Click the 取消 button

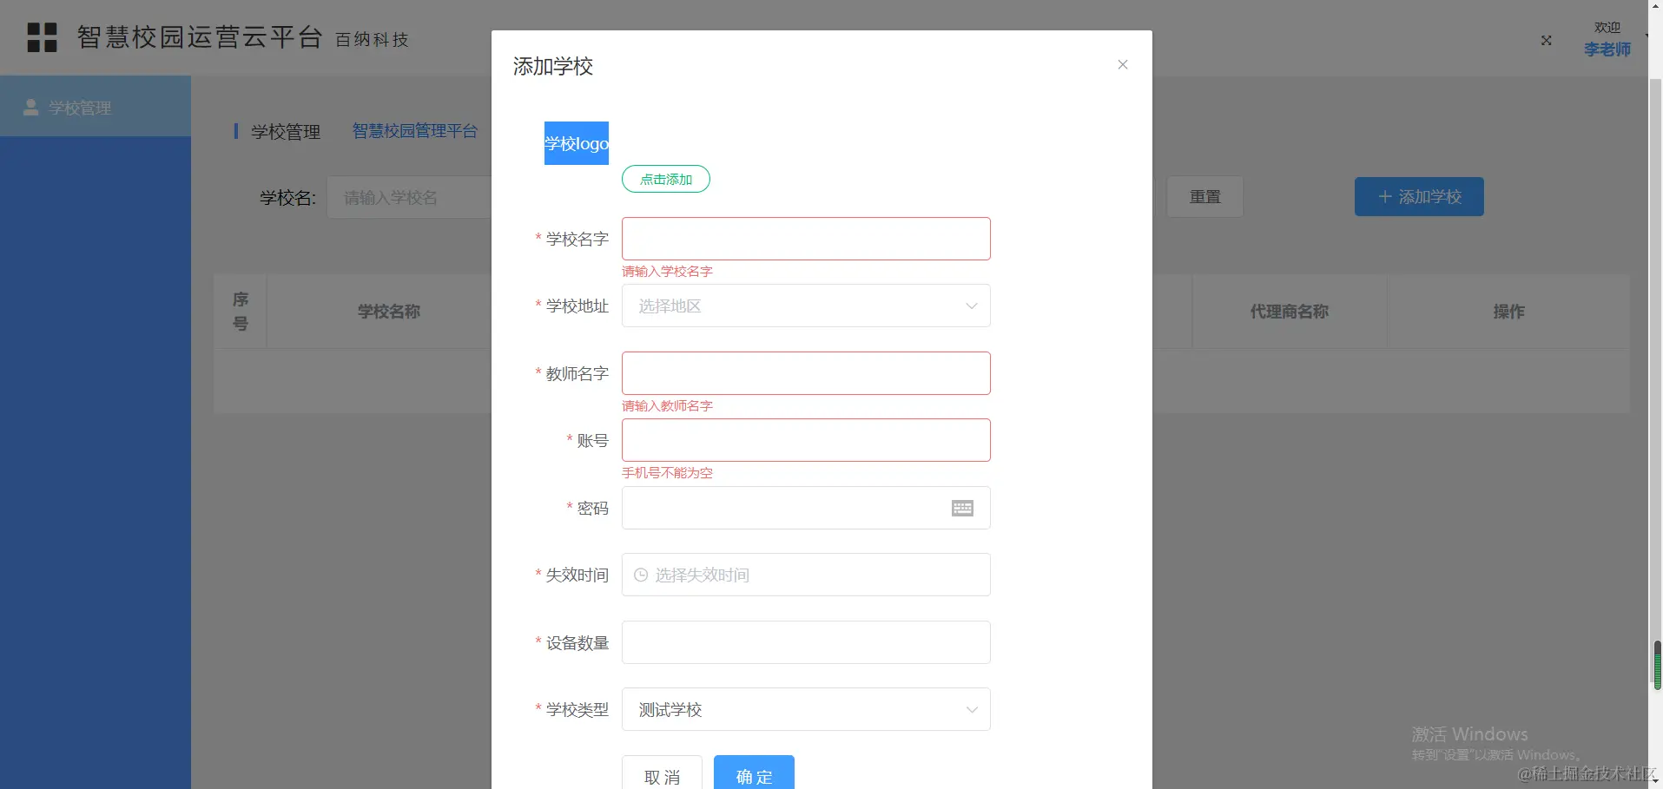click(662, 774)
